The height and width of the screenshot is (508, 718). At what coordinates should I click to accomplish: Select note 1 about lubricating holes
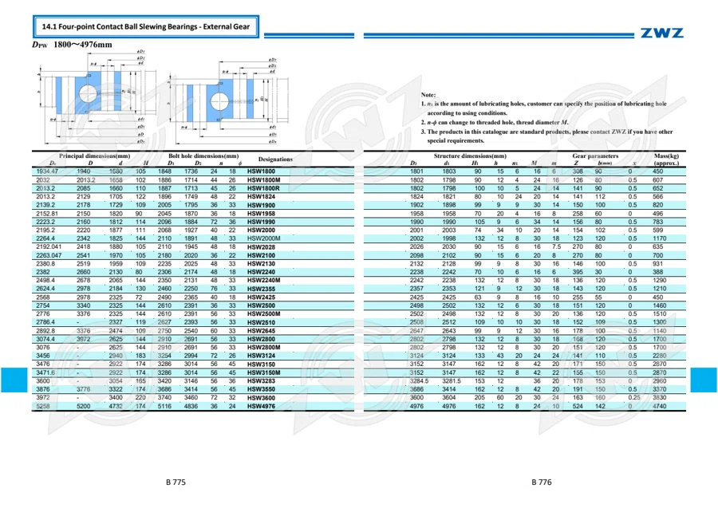(544, 108)
